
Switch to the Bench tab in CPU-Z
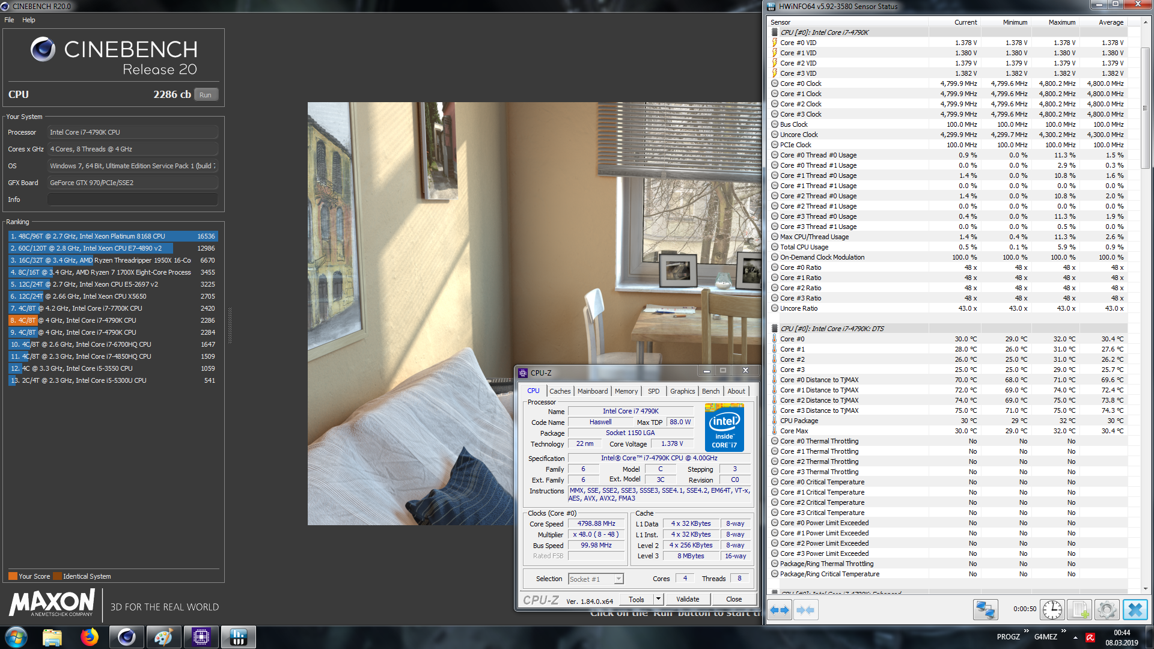pyautogui.click(x=711, y=391)
